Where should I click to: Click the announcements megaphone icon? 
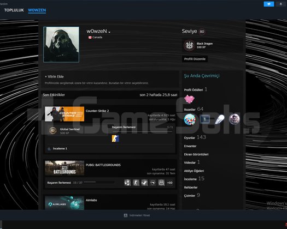coord(269,4)
